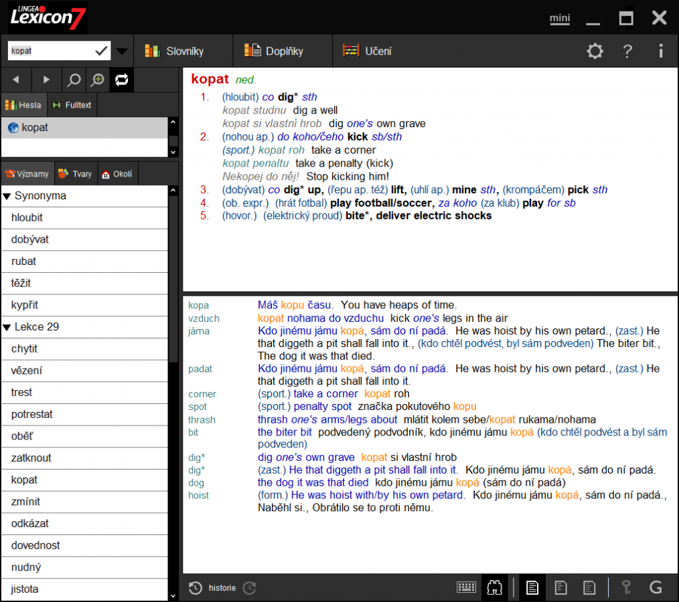Click the keyboard icon in the status bar
679x602 pixels.
tap(467, 587)
